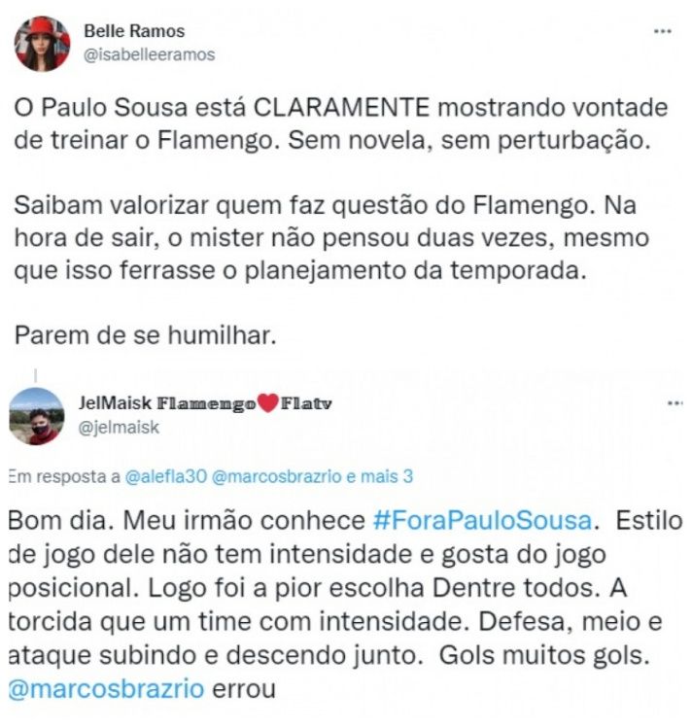Image resolution: width=692 pixels, height=728 pixels.
Task: Click the Belle Ramos display name
Action: 134,31
